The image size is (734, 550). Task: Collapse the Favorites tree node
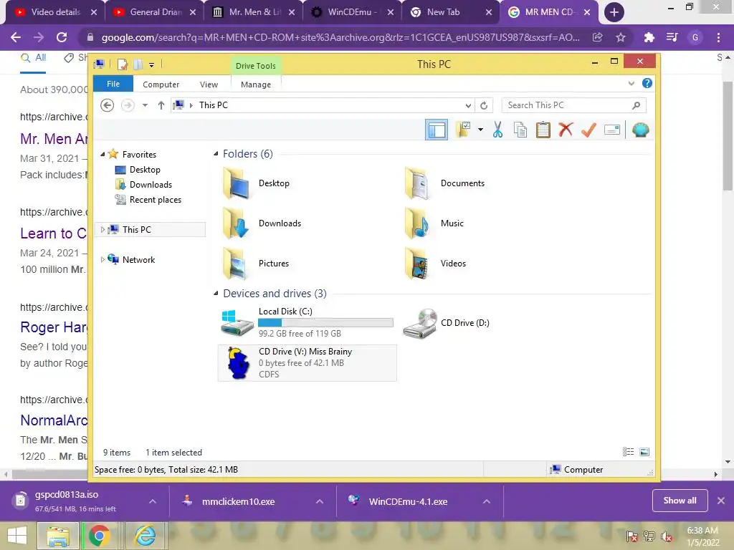point(103,155)
